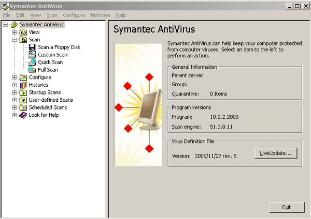
Task: Click the Scheduled Scans clock icon
Action: coord(23,107)
